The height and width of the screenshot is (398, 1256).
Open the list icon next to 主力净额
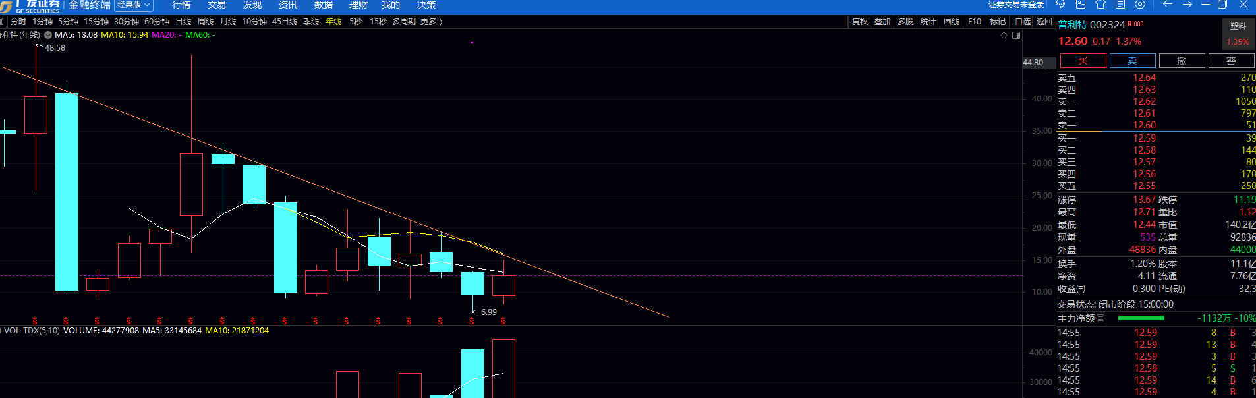pyautogui.click(x=1100, y=318)
